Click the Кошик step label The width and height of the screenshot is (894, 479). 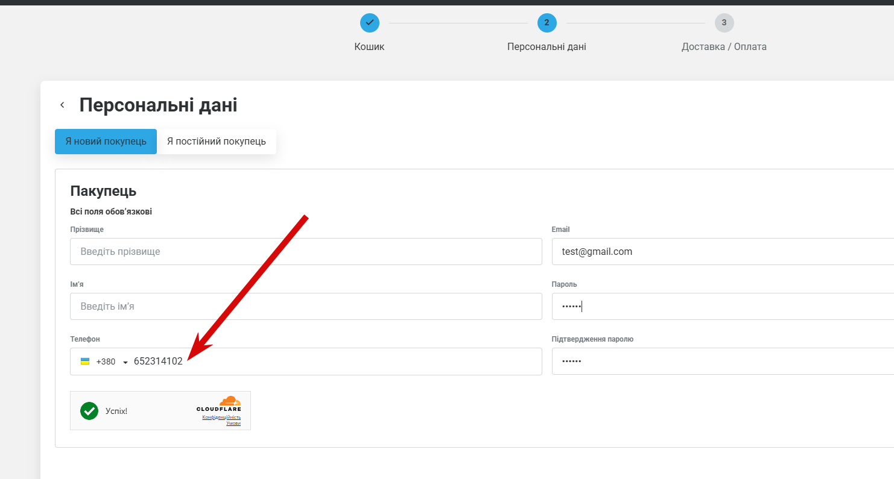(369, 47)
